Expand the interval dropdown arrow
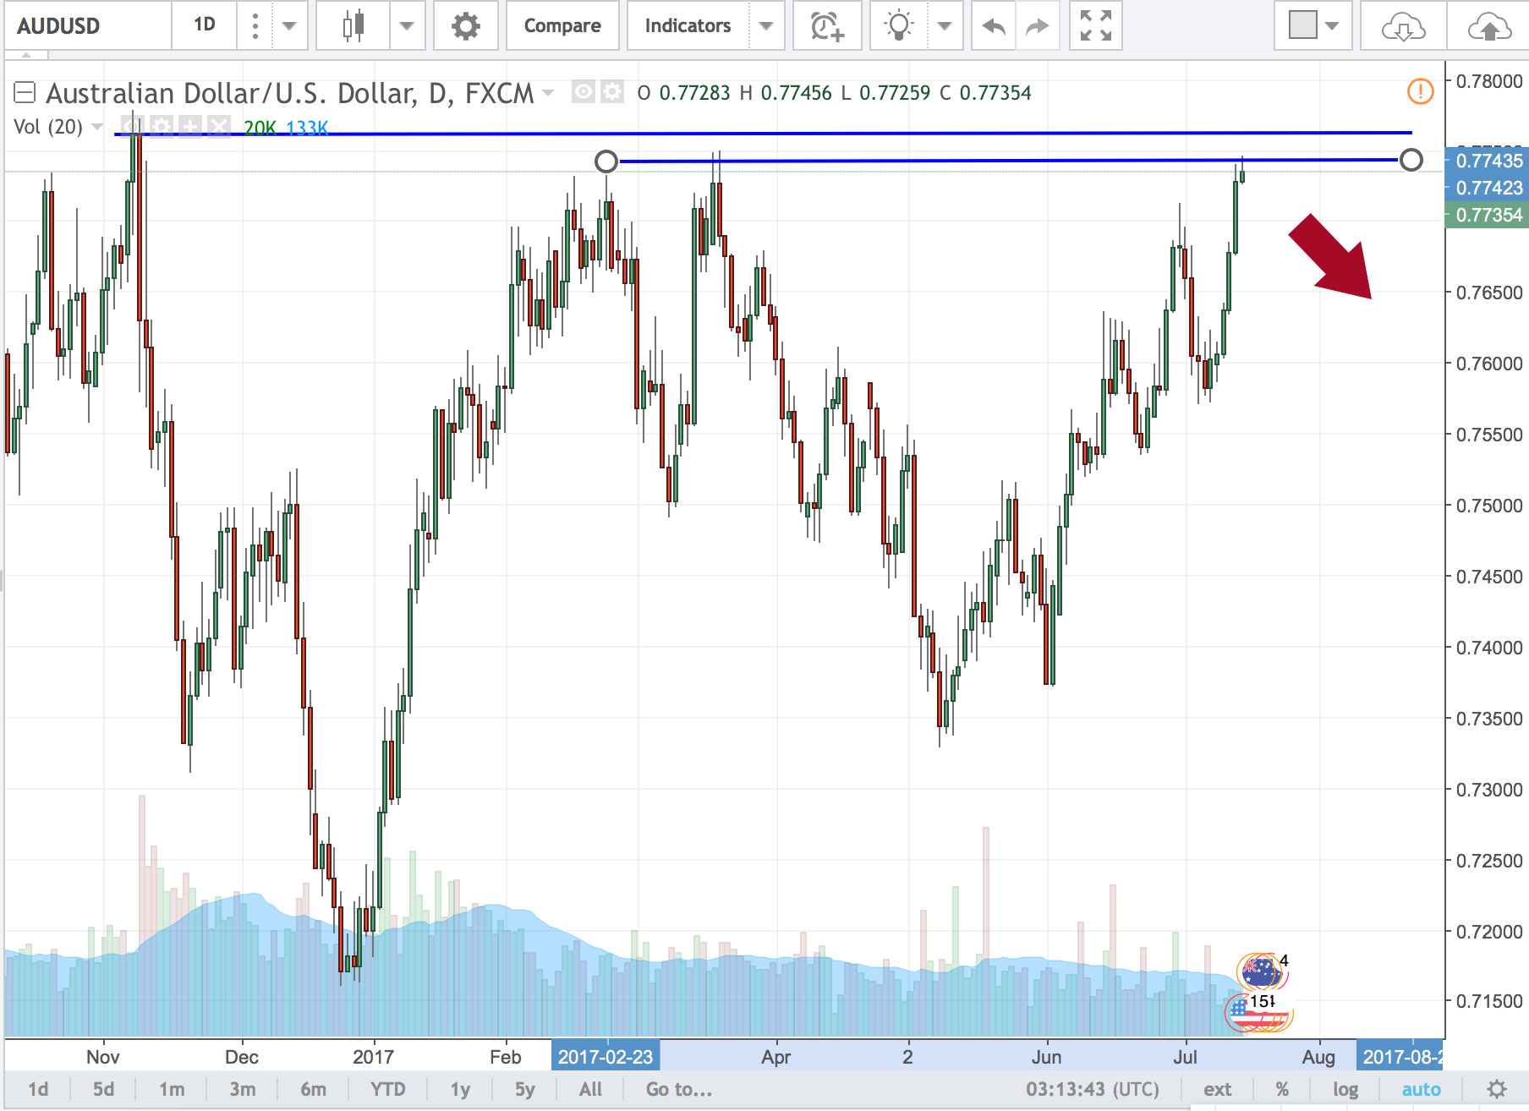Screen dimensions: 1529x1111 [289, 26]
